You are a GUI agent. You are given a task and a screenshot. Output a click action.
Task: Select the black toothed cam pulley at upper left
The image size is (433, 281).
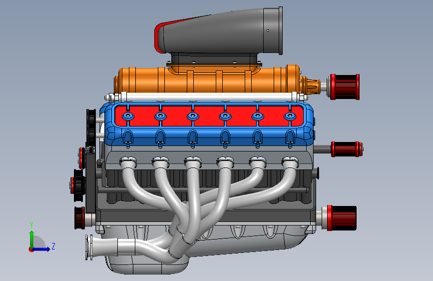point(91,127)
